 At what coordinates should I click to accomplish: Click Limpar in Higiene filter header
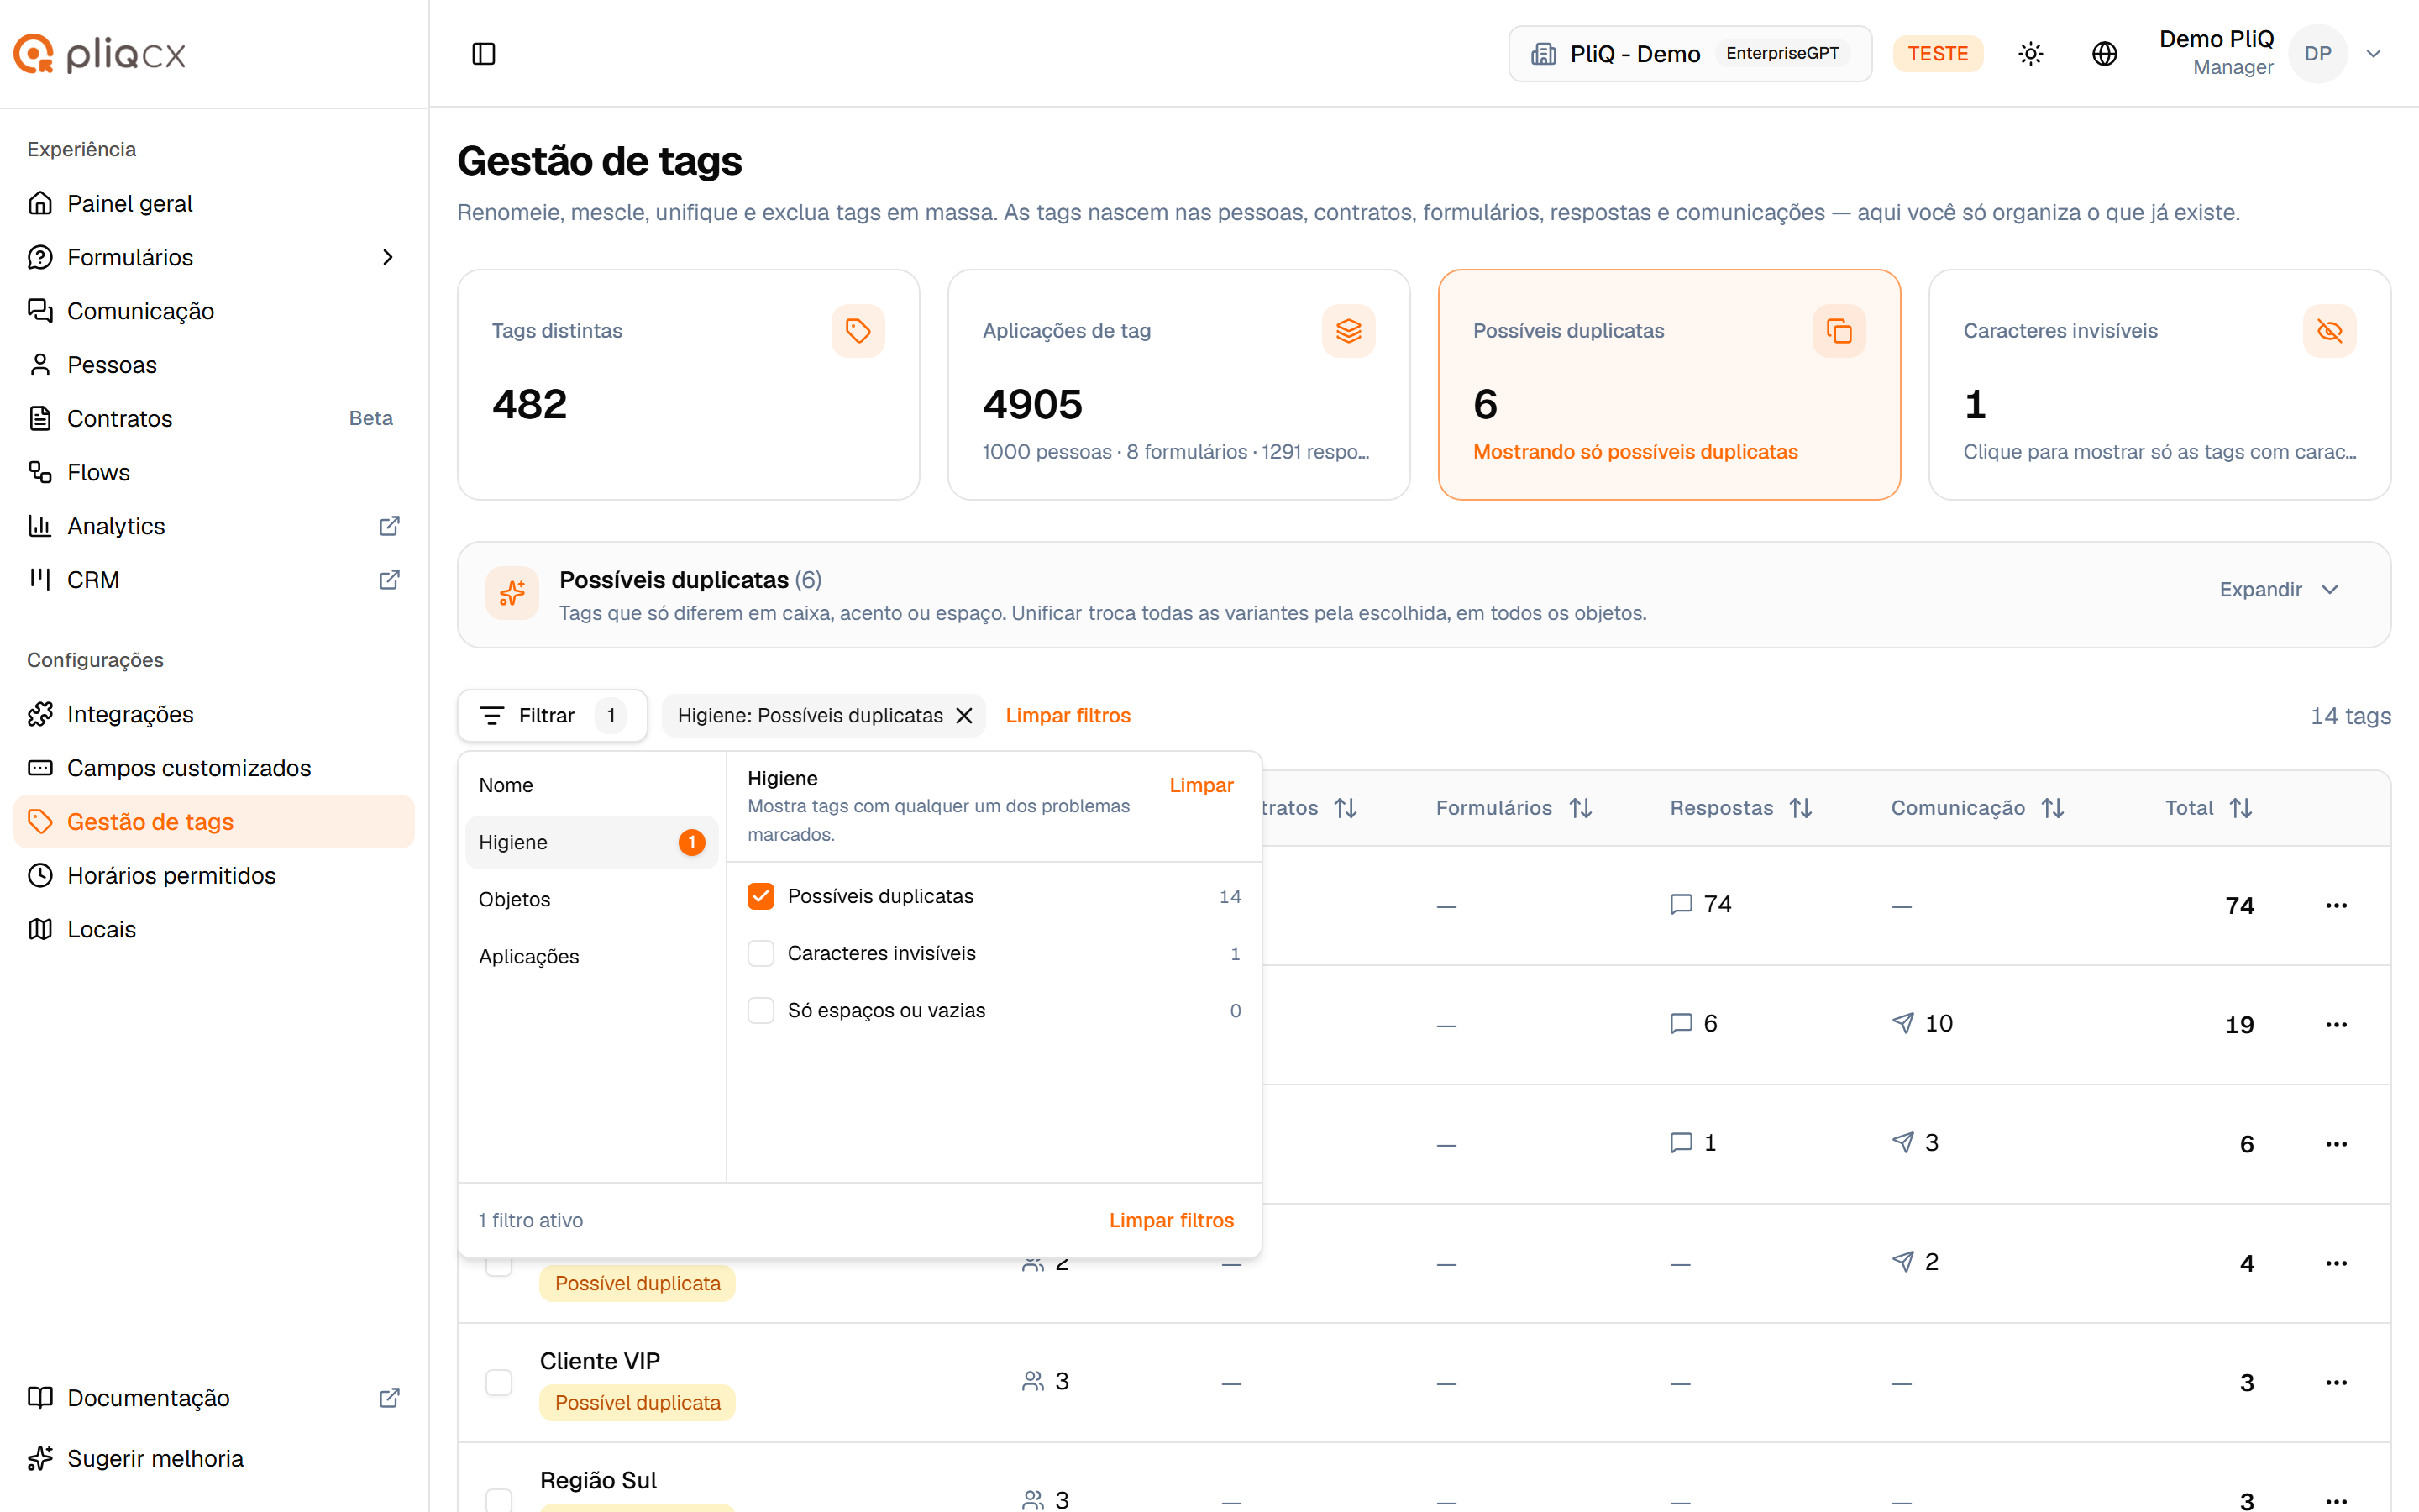coord(1200,786)
